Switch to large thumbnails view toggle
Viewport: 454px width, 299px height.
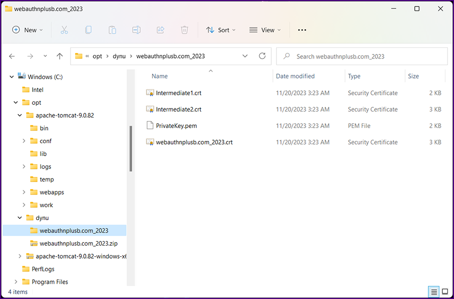tap(445, 292)
